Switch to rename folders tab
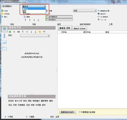This screenshot has height=120, width=127. point(80,28)
